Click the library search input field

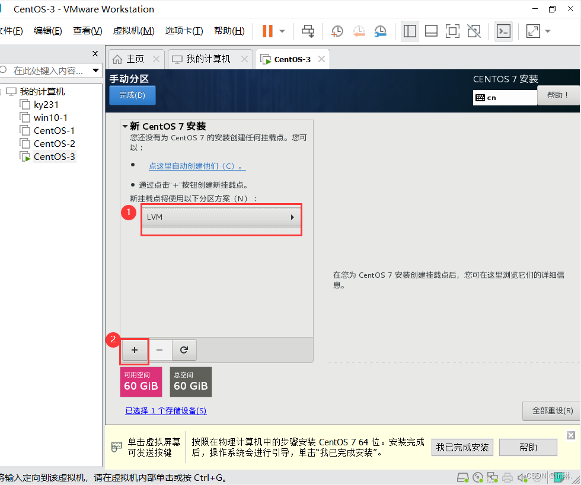tap(49, 70)
